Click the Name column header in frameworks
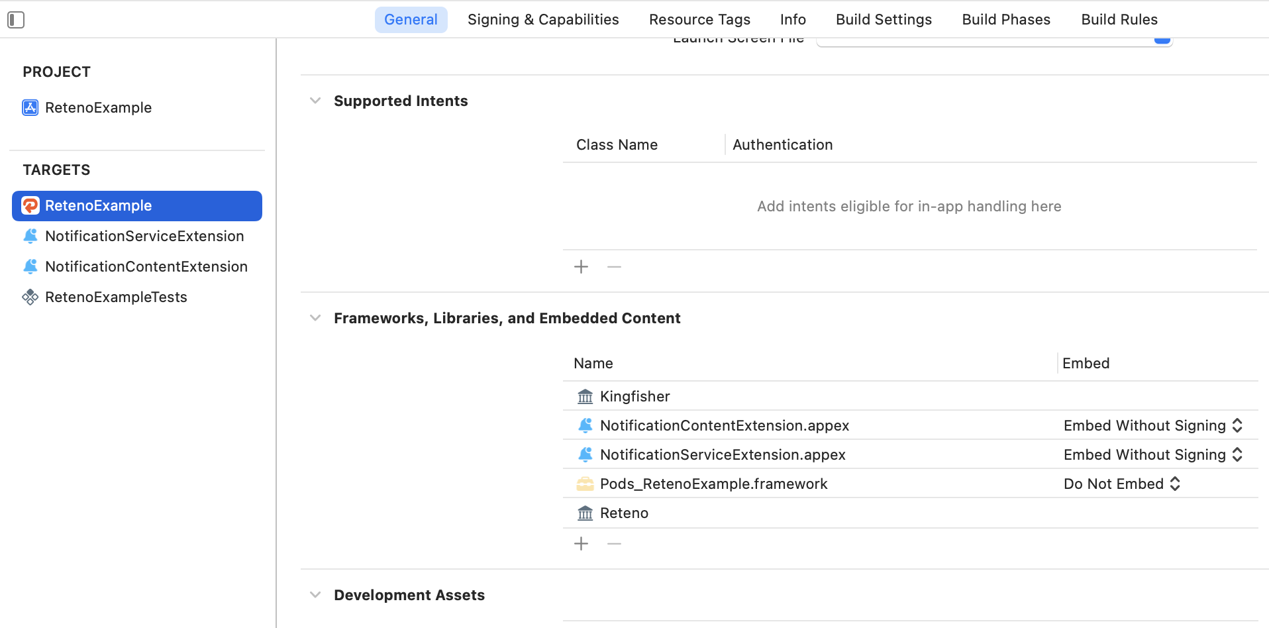Viewport: 1269px width, 628px height. click(x=593, y=363)
